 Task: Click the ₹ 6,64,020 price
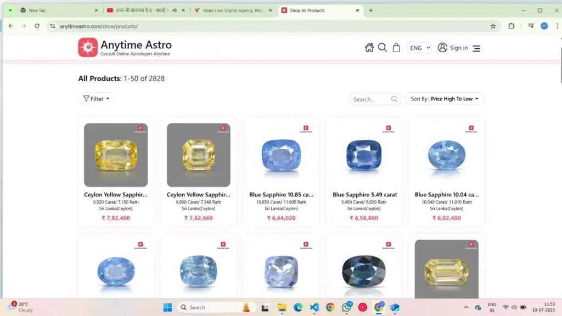tap(282, 218)
